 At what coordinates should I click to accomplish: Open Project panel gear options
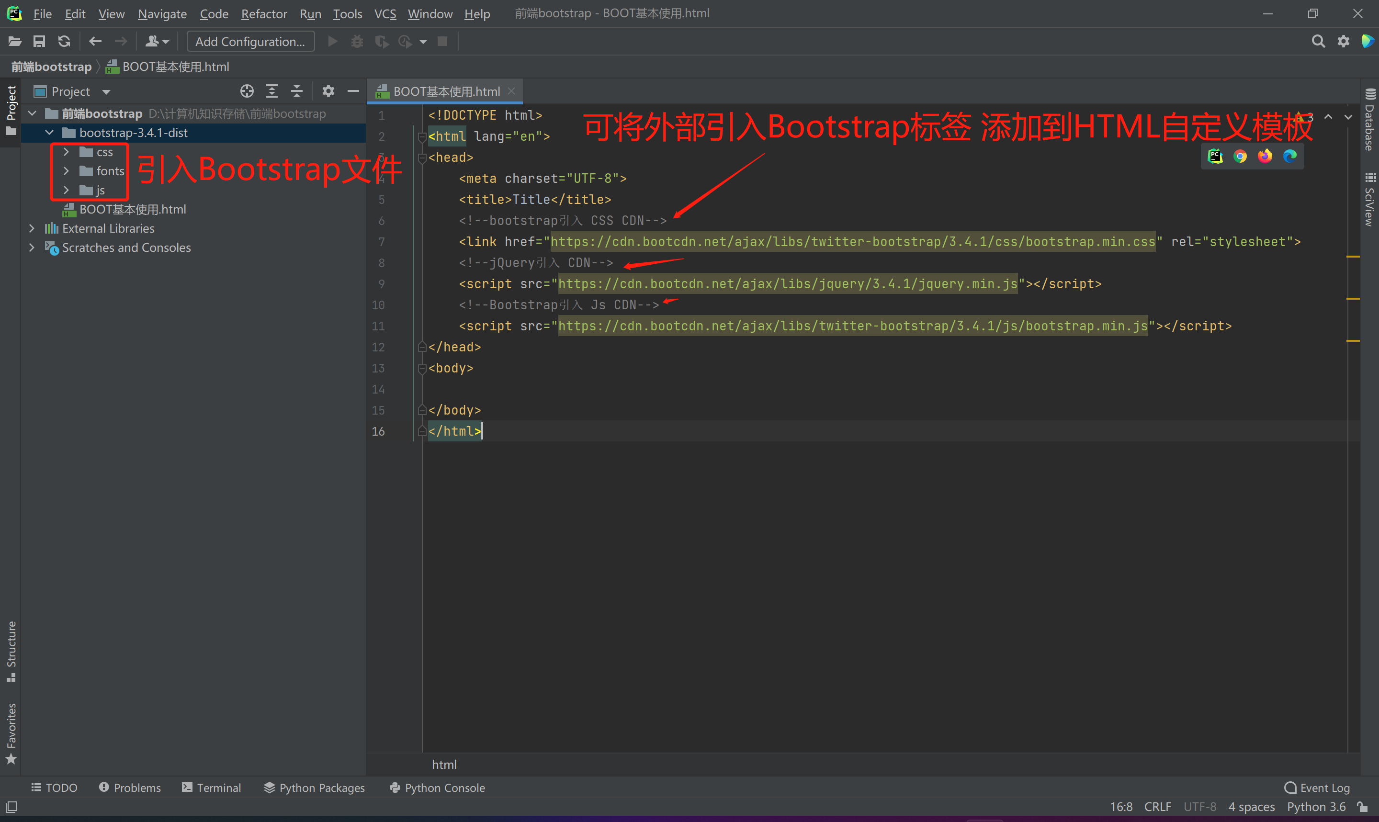coord(328,91)
